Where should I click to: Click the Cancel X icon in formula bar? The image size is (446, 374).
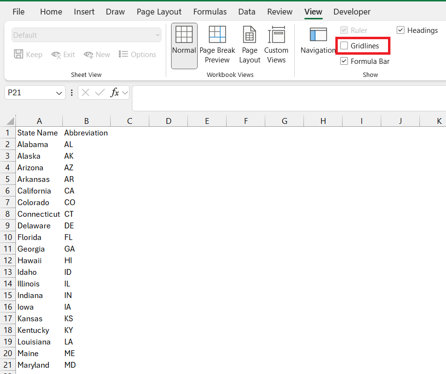click(86, 92)
